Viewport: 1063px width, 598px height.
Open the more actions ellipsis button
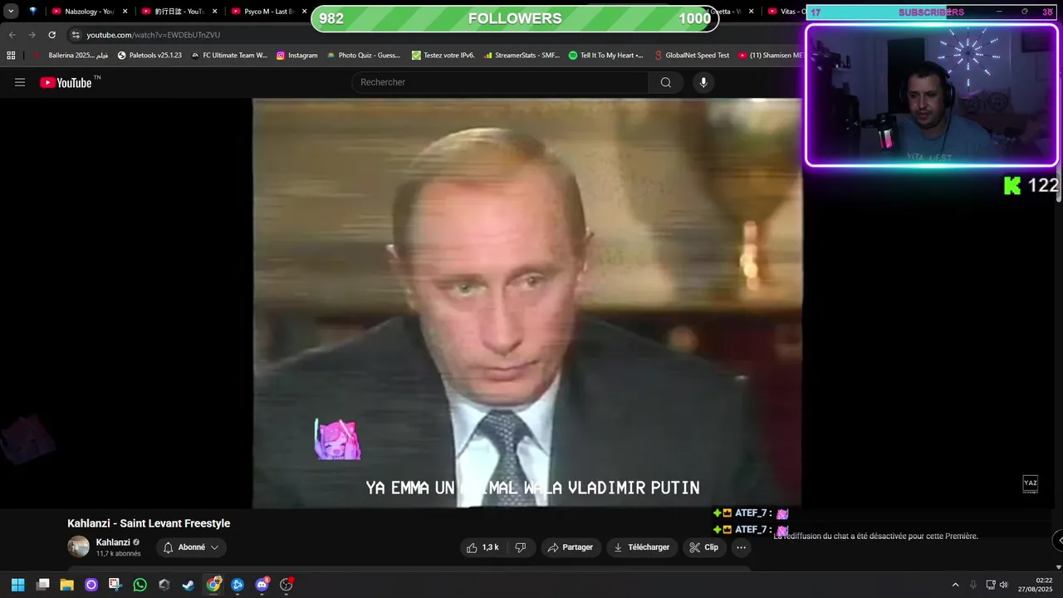741,547
